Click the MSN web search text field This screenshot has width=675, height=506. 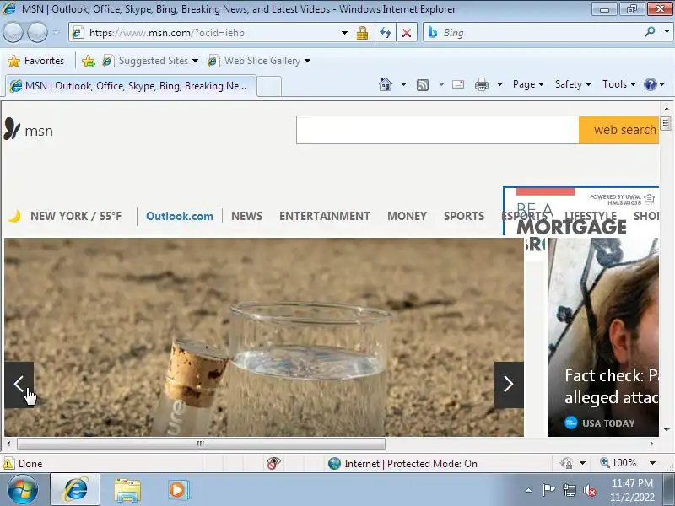437,130
